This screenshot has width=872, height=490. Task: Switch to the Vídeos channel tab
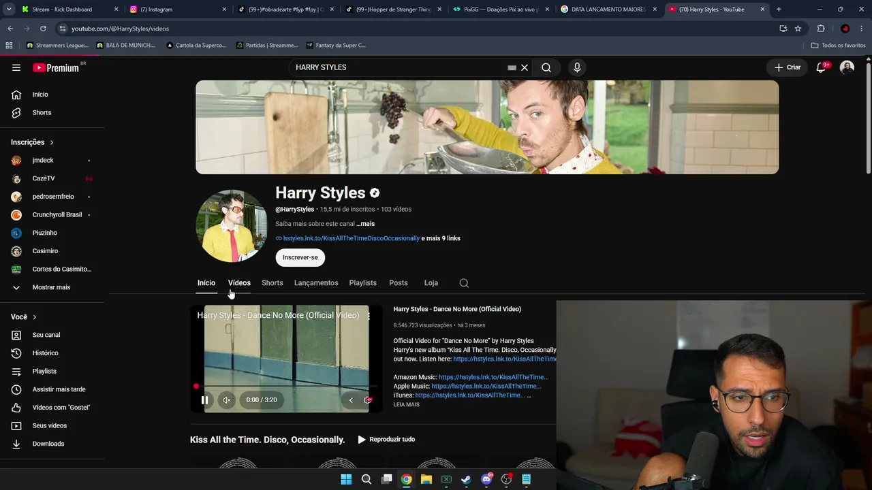239,283
